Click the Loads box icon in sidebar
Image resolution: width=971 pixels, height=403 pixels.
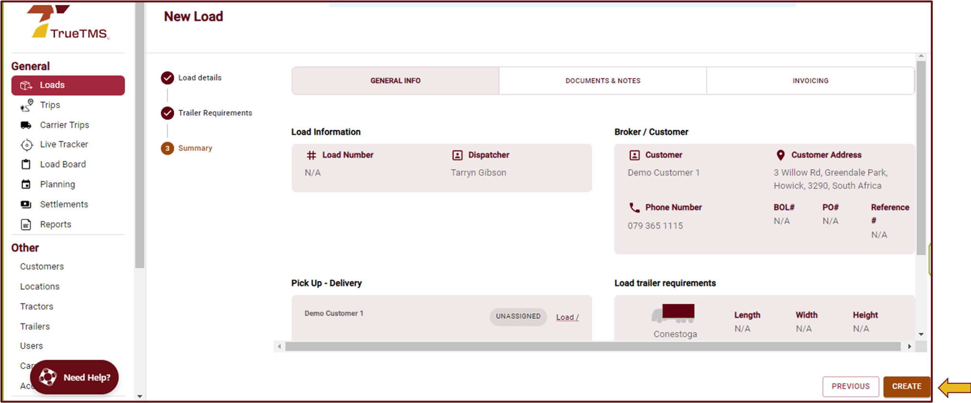[26, 85]
